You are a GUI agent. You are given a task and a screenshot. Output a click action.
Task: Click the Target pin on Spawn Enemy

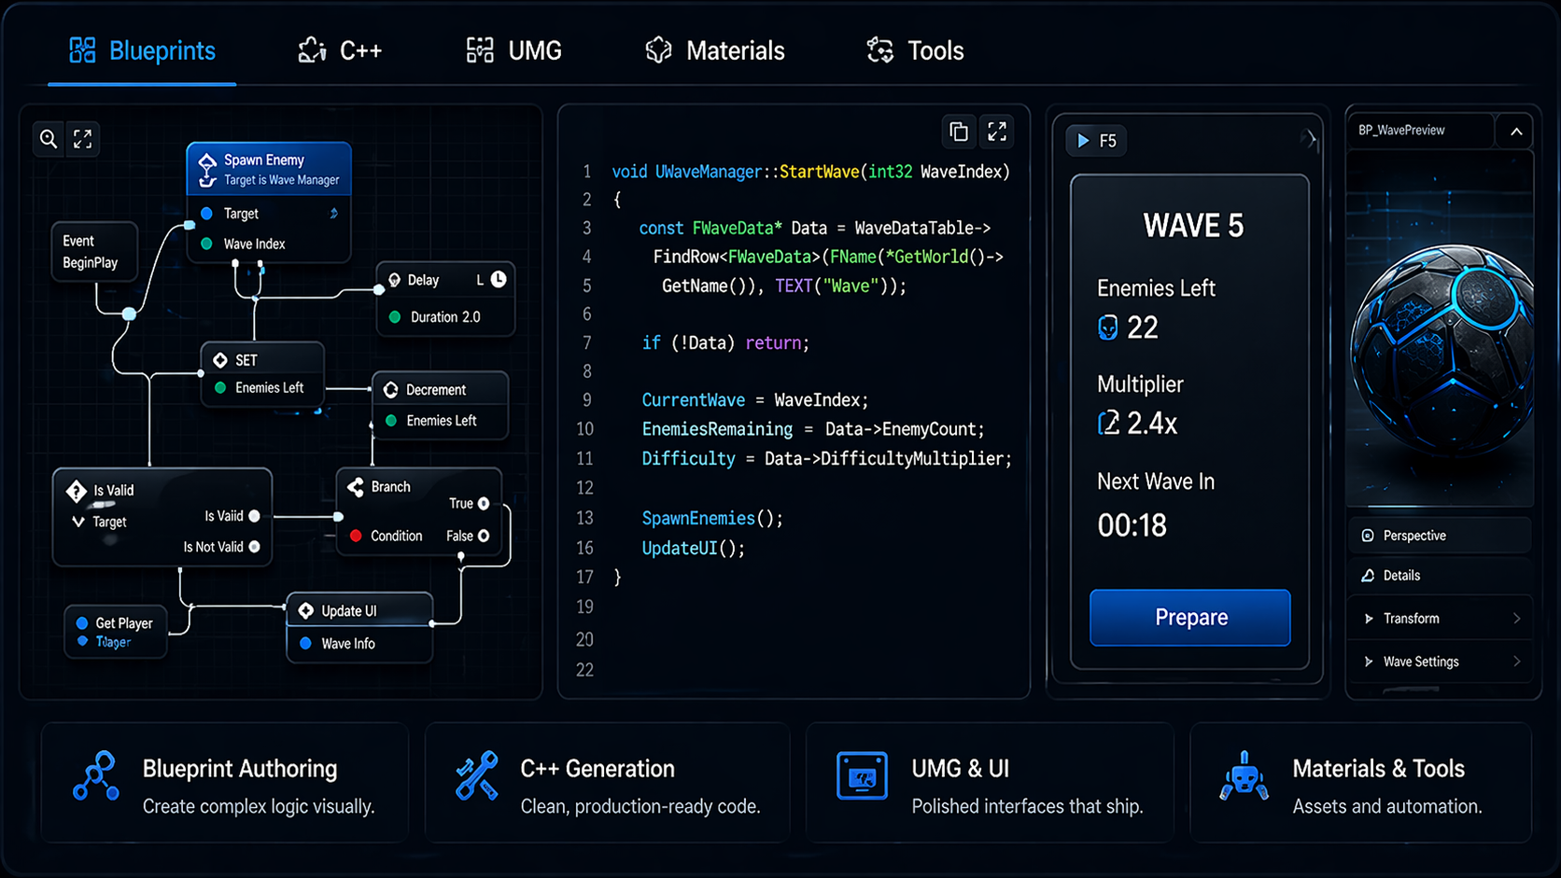point(207,214)
